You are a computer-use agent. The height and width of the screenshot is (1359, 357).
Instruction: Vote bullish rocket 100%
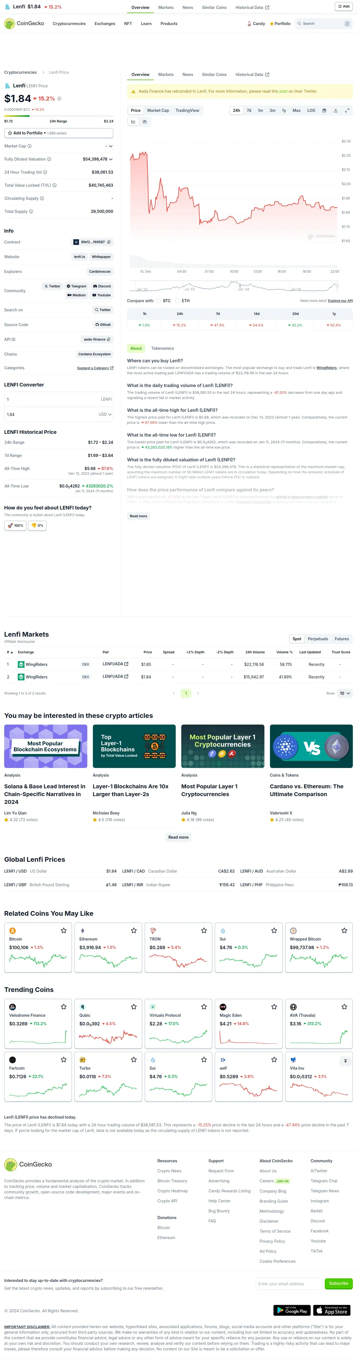coord(15,525)
